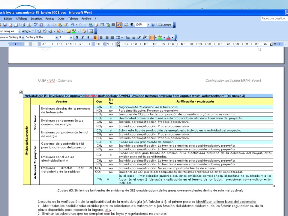Viewport: 288px width, 216px height.
Task: Insert a hyperlink using the globe icon
Action: coord(91,25)
